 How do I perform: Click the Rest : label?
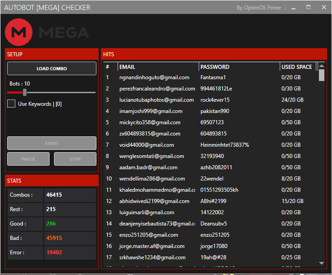16,209
